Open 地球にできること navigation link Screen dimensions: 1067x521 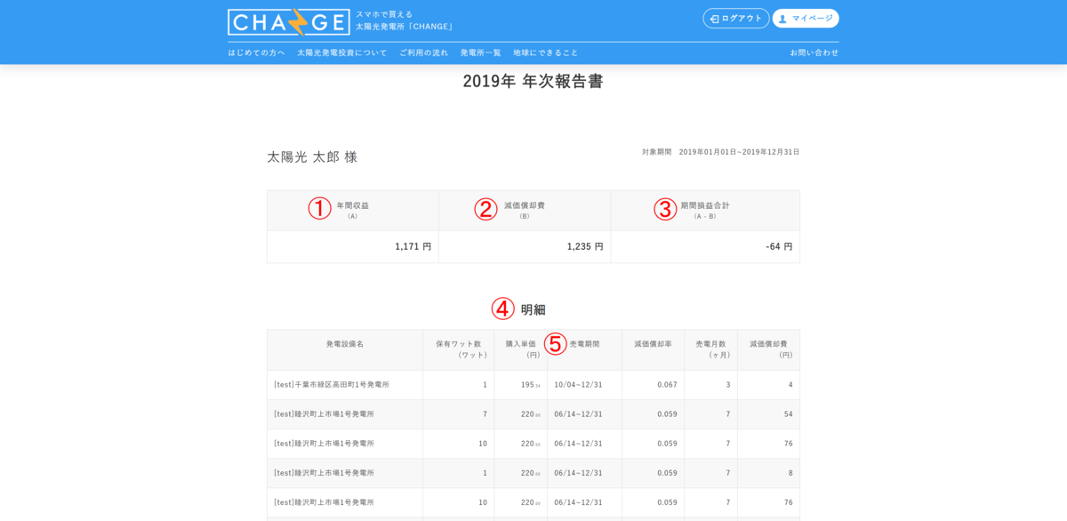(x=546, y=52)
